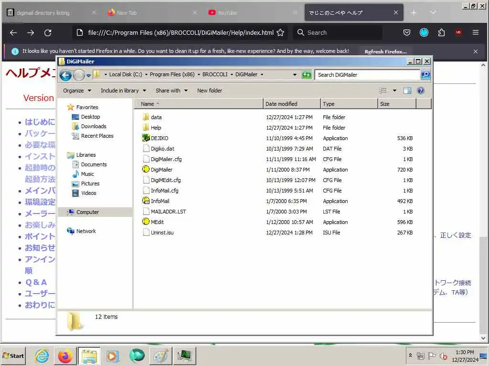The width and height of the screenshot is (489, 366).
Task: Sort files by Size column header
Action: click(397, 103)
